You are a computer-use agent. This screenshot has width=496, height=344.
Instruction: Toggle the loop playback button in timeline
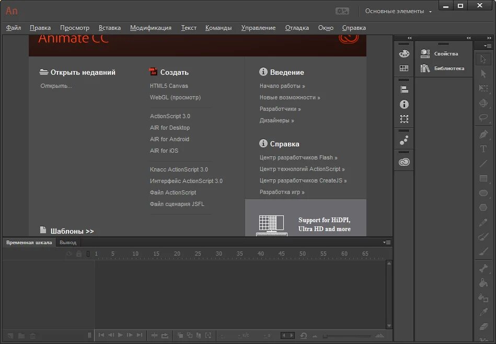165,335
